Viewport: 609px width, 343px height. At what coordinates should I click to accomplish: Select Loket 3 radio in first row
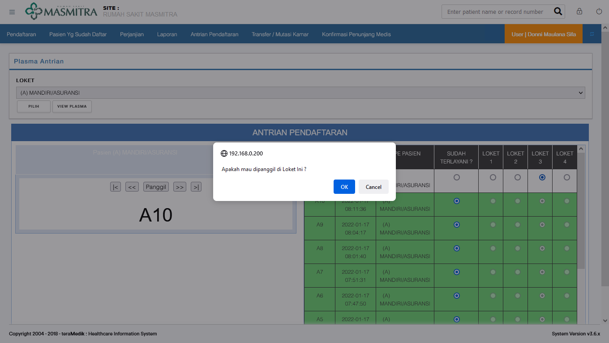pyautogui.click(x=542, y=177)
